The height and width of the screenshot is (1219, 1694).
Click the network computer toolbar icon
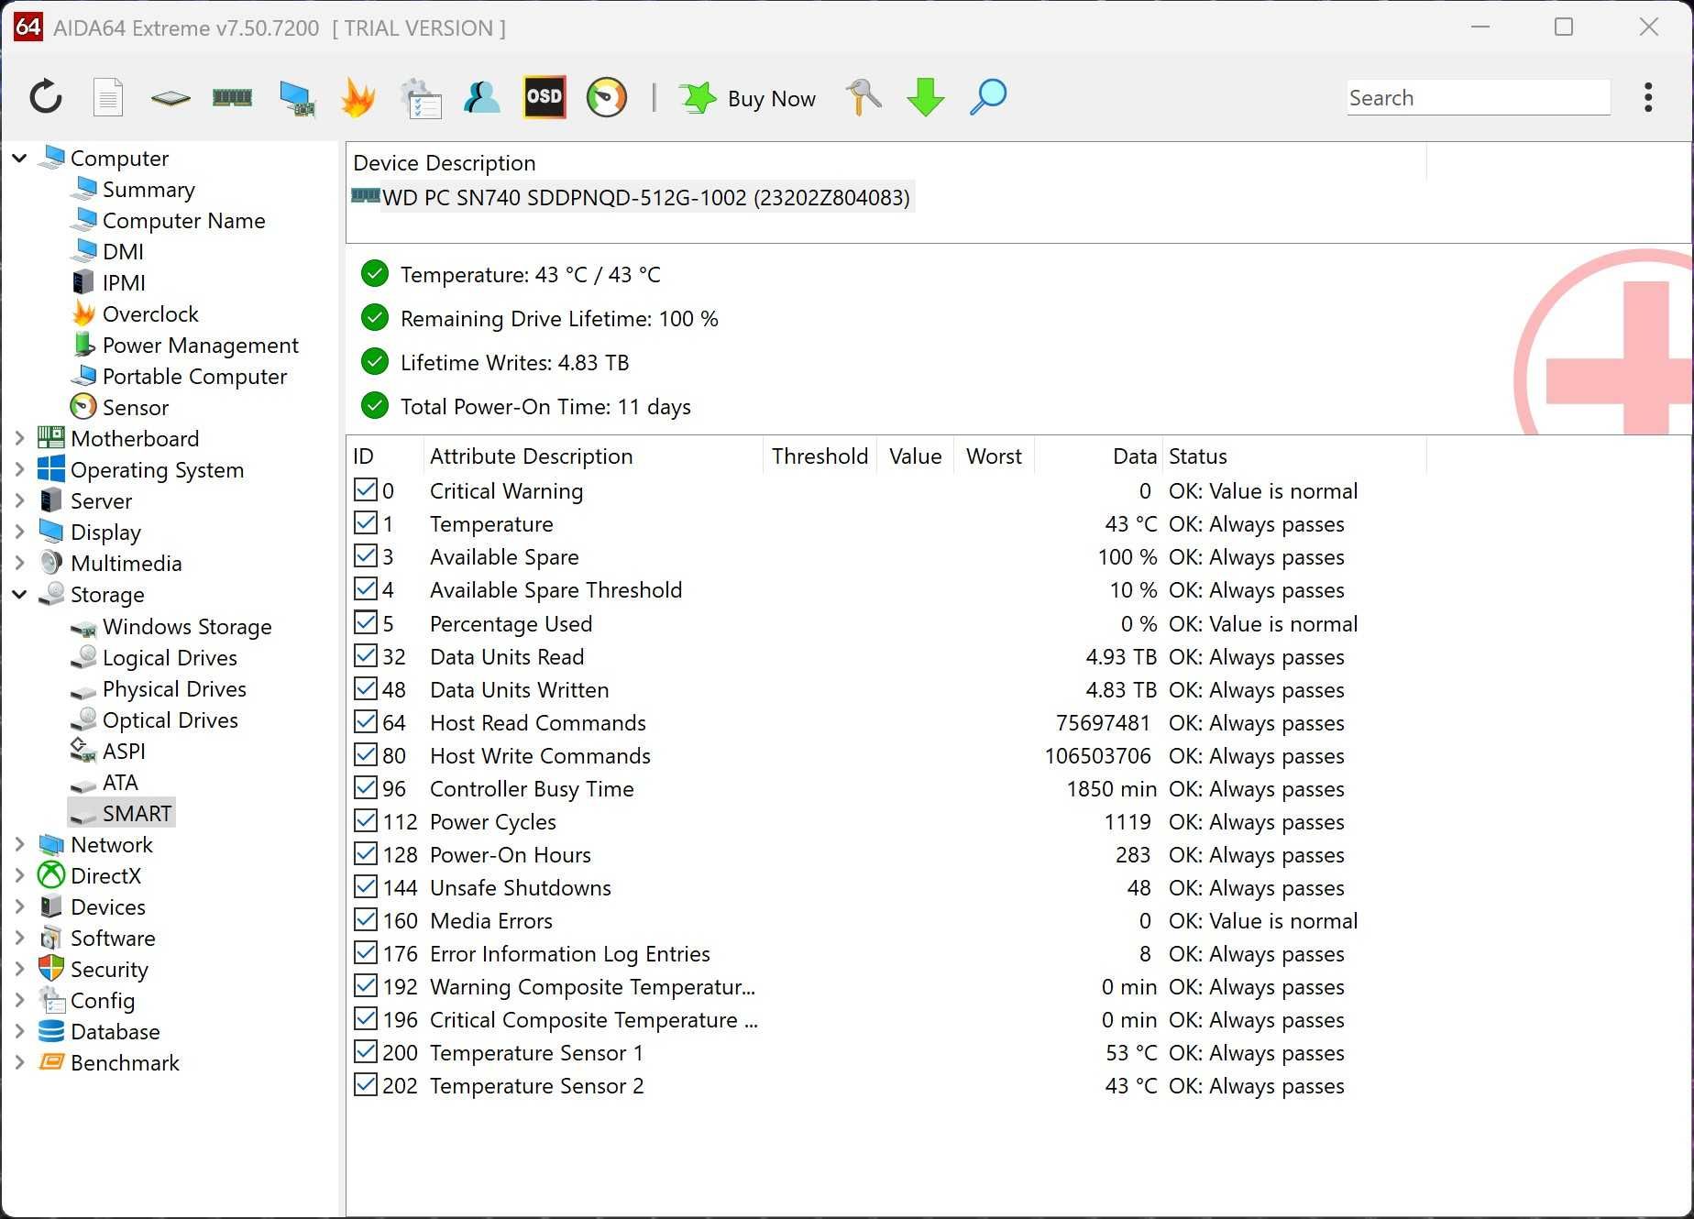(x=297, y=98)
